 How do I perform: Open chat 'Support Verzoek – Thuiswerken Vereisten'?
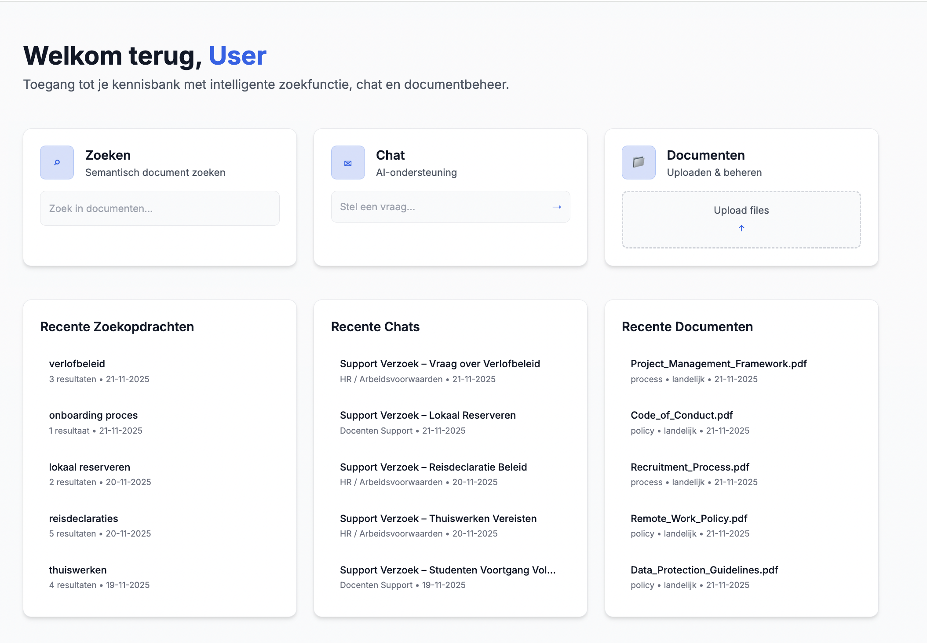(438, 518)
